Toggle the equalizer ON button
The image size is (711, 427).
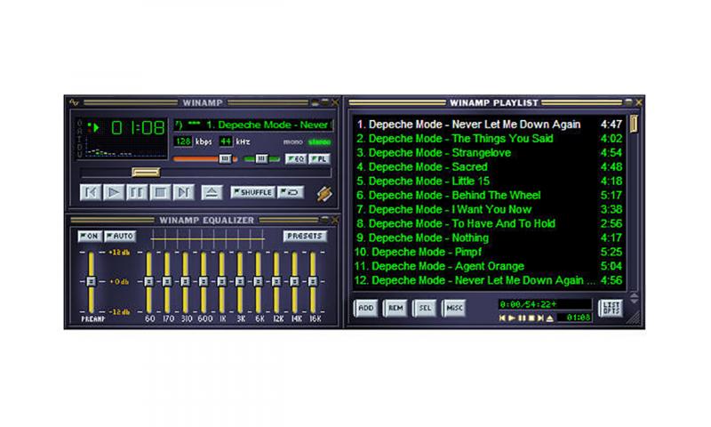(90, 236)
